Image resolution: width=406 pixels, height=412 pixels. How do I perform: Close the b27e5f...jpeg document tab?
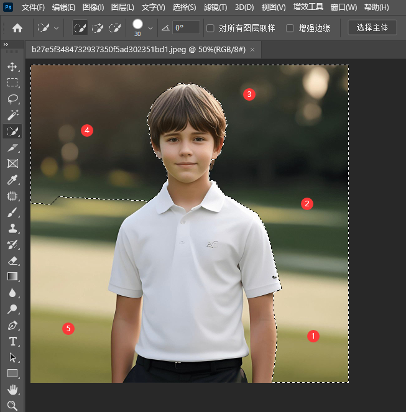(x=252, y=50)
